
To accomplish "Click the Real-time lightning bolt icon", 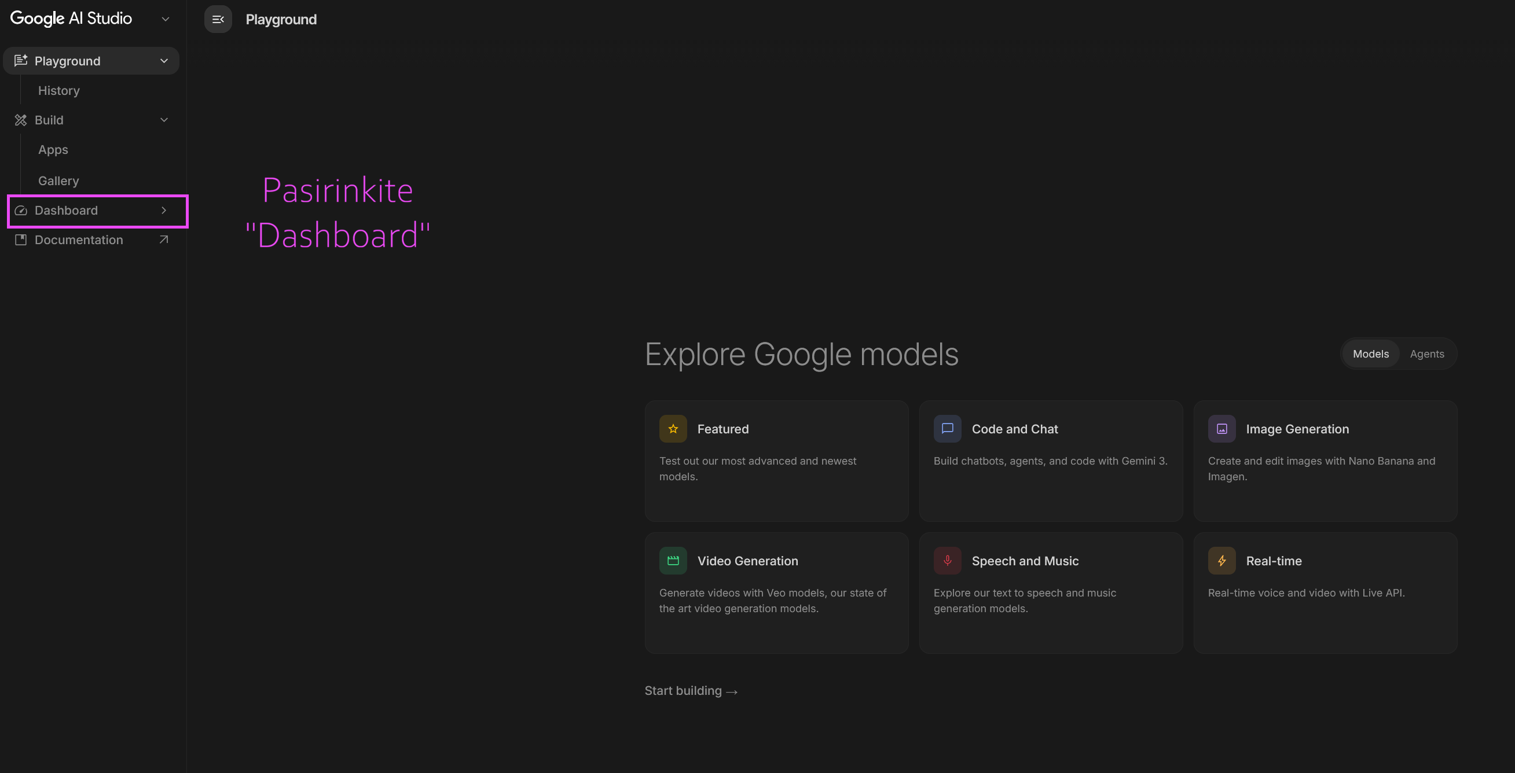I will pos(1221,560).
